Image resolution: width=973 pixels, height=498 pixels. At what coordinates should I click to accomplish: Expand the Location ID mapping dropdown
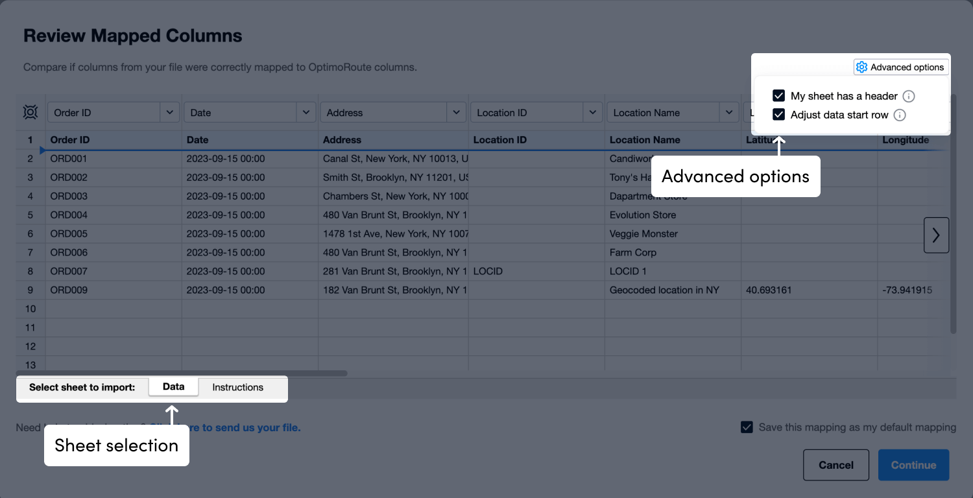[x=592, y=112]
